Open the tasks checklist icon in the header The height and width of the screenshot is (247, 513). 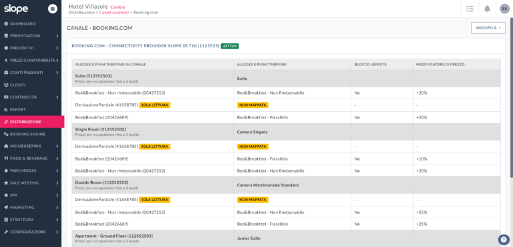(x=470, y=9)
